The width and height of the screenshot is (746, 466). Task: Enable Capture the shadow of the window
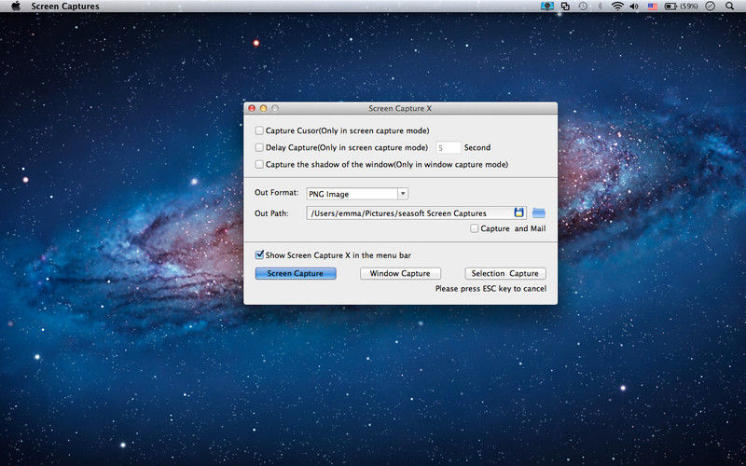click(259, 165)
